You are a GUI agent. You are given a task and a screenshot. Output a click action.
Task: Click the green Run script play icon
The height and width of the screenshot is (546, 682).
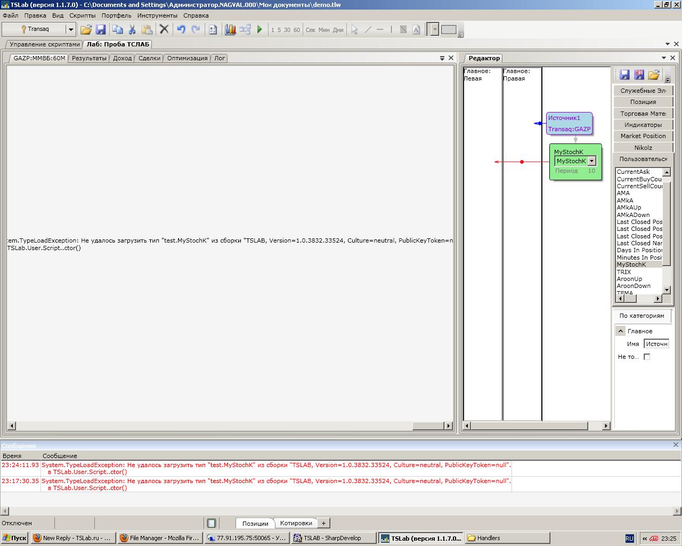point(259,30)
